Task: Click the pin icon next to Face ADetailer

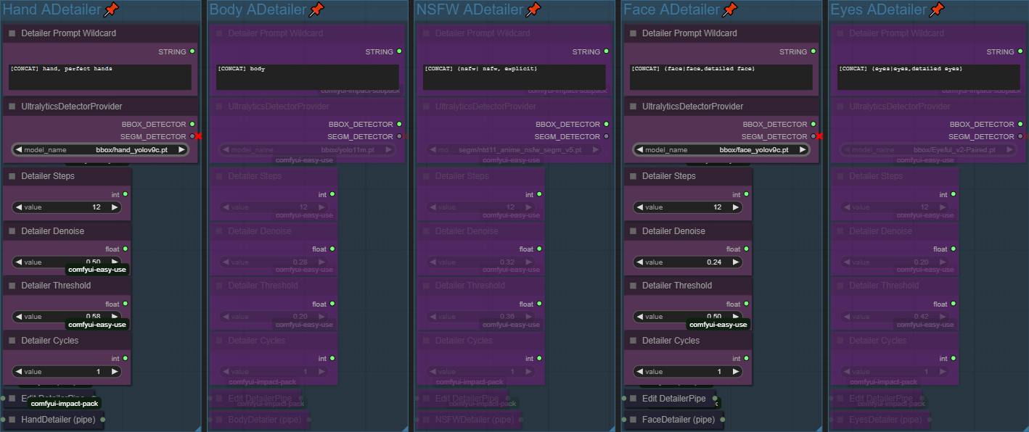Action: coord(729,9)
